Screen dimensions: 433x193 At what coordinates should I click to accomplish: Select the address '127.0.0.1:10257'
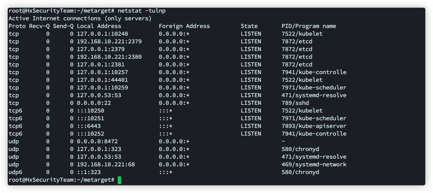[x=102, y=72]
